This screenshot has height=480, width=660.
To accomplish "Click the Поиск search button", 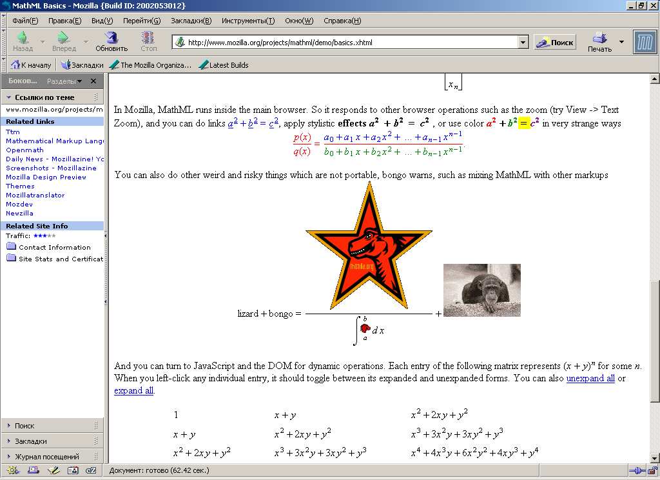I will coord(555,42).
